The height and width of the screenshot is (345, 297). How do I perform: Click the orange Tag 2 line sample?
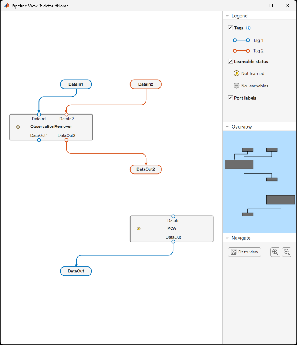(240, 50)
